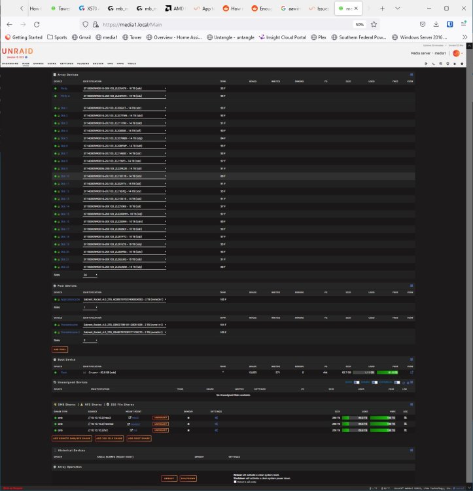
Task: Unmount the first SMB share
Action: [x=160, y=418]
